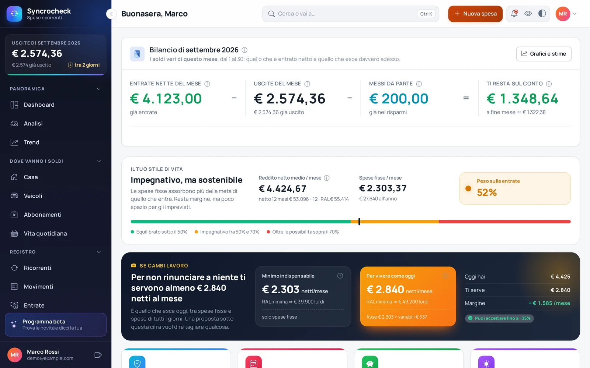Image resolution: width=590 pixels, height=368 pixels.
Task: Show info for Messi da parte
Action: click(419, 84)
